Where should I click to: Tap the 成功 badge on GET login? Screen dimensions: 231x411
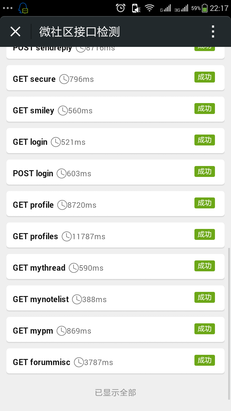pos(204,140)
